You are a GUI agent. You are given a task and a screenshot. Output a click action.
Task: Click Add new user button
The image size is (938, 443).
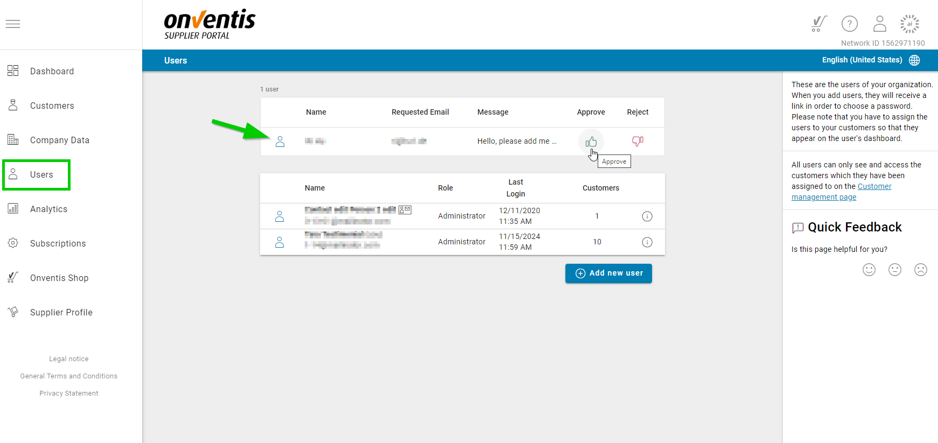coord(608,273)
